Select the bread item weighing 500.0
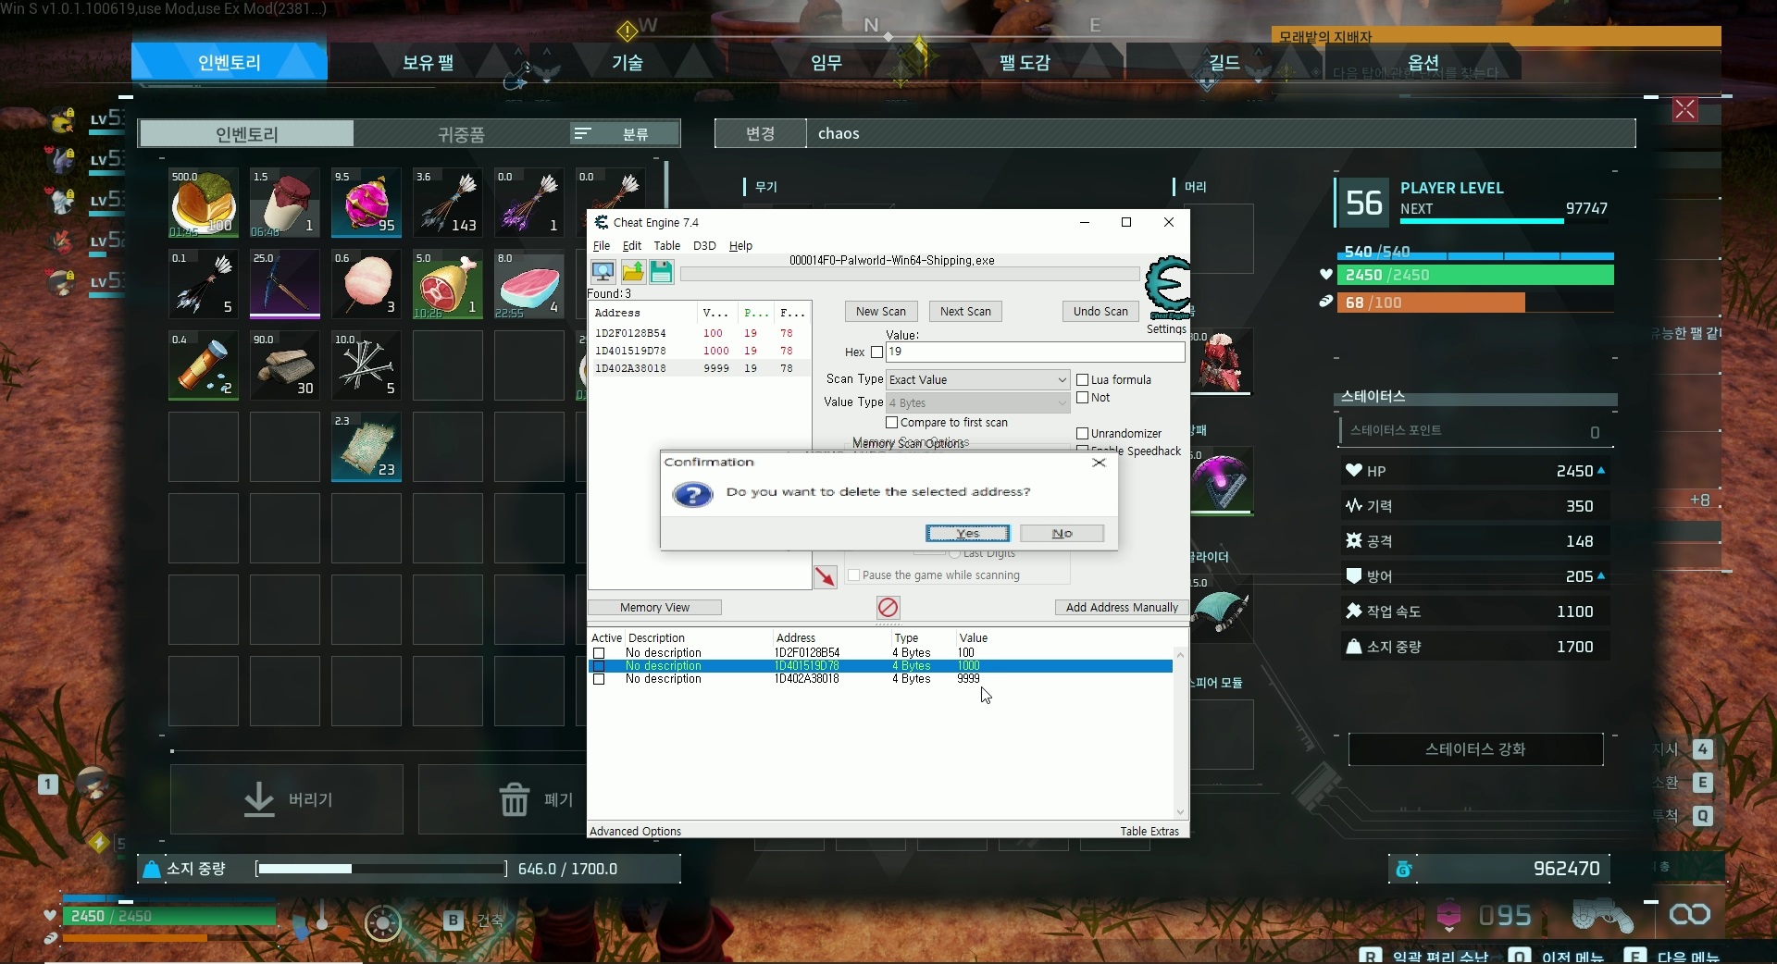The image size is (1777, 964). point(204,203)
